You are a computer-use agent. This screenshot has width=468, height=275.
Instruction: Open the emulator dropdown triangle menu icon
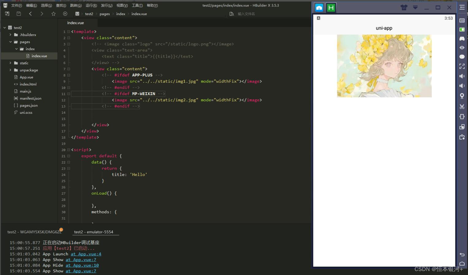415,7
